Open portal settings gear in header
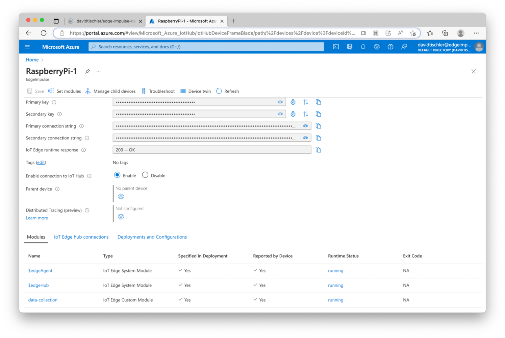The image size is (505, 338). [x=377, y=47]
